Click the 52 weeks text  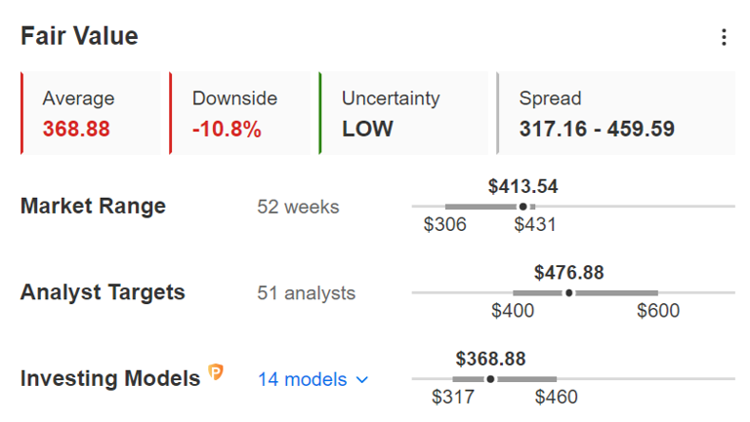pyautogui.click(x=298, y=207)
